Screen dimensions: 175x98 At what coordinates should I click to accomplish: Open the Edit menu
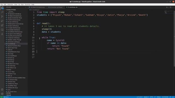pyautogui.click(x=5, y=5)
